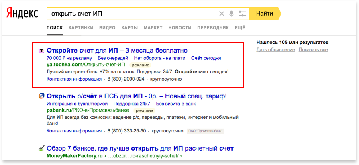The width and height of the screenshot is (359, 165).
Task: Clear the search query with X icon
Action: point(222,14)
